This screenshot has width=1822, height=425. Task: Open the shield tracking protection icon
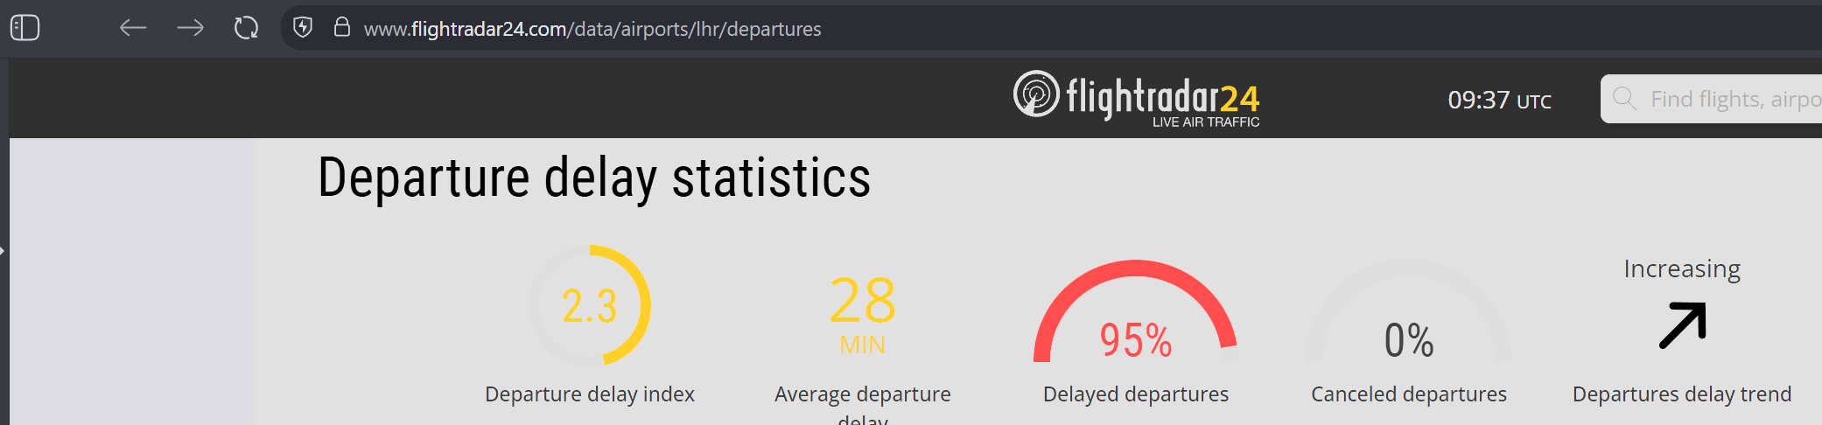tap(303, 28)
